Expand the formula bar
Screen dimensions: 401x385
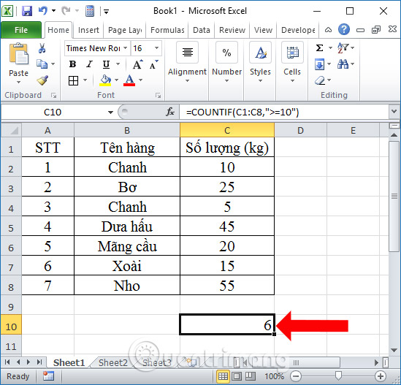coord(394,112)
